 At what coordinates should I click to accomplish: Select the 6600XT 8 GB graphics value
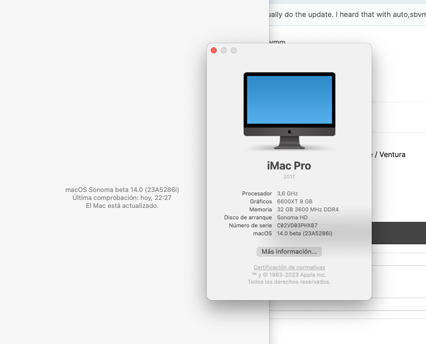(295, 201)
